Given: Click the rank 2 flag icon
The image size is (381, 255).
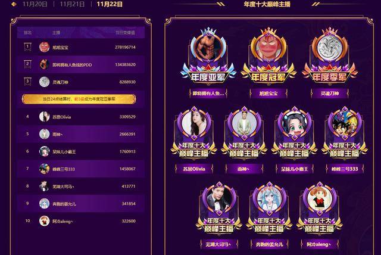Looking at the screenshot, I should [27, 64].
